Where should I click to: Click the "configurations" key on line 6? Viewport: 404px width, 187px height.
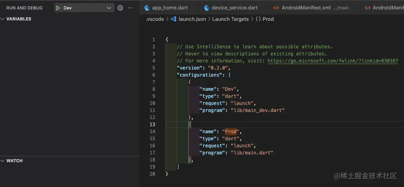click(199, 75)
